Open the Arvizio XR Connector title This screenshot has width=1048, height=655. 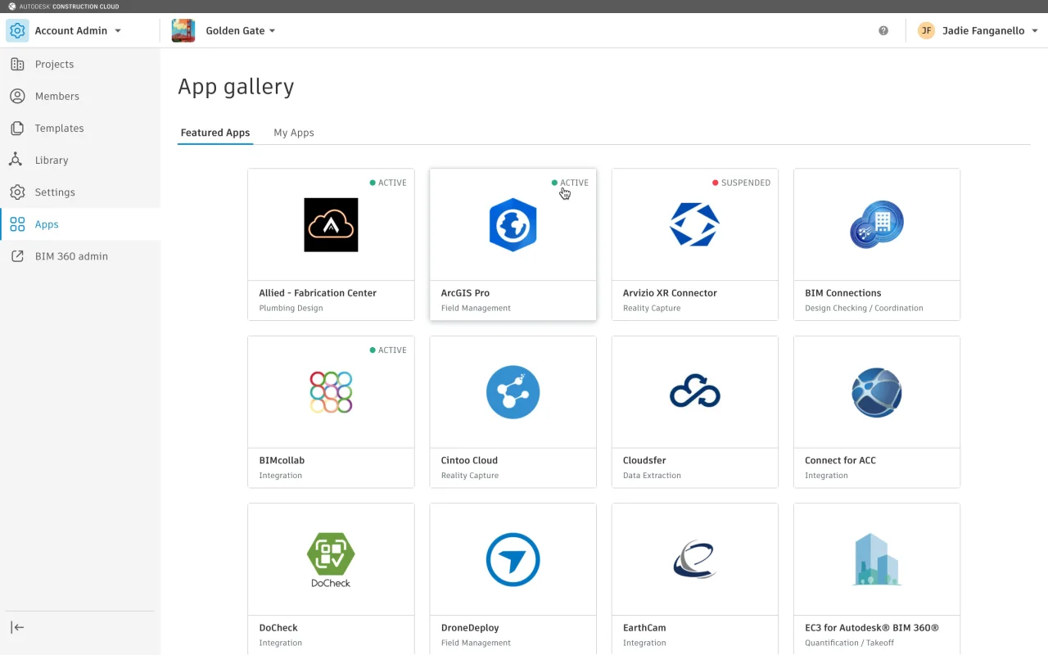click(x=670, y=293)
